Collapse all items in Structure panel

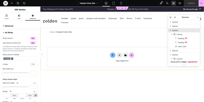pyautogui.click(x=170, y=17)
